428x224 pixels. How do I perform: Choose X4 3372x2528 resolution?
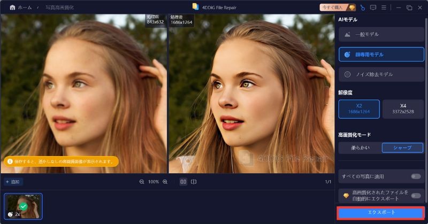point(403,109)
